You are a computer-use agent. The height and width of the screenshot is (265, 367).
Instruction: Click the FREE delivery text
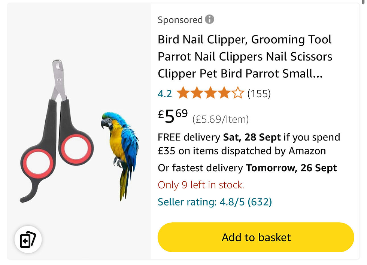[189, 137]
